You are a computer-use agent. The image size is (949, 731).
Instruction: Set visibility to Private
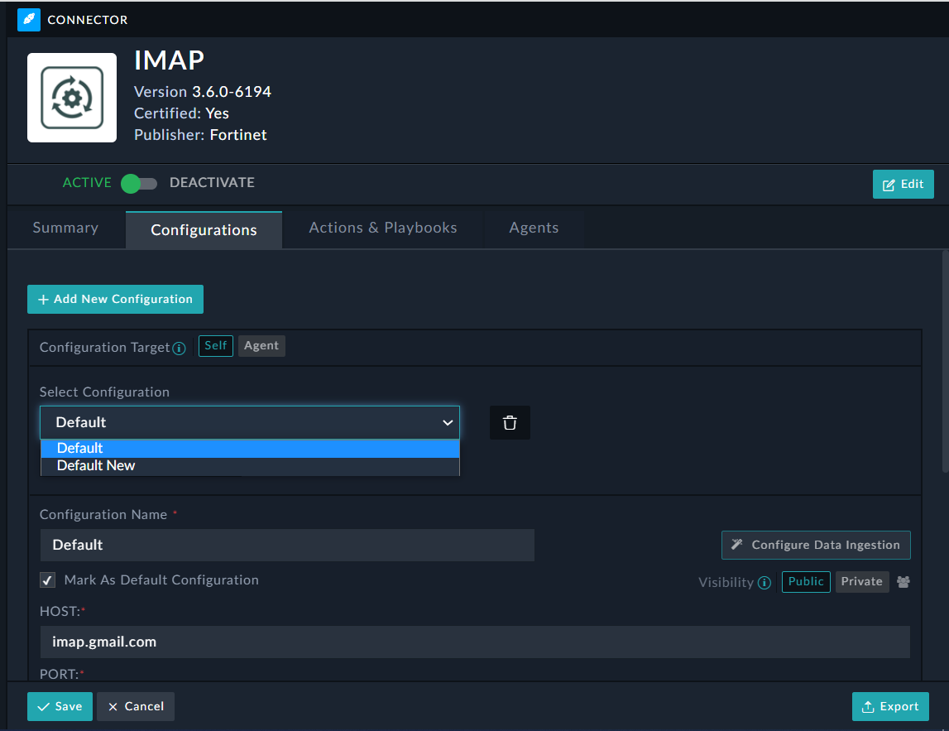[x=861, y=581]
